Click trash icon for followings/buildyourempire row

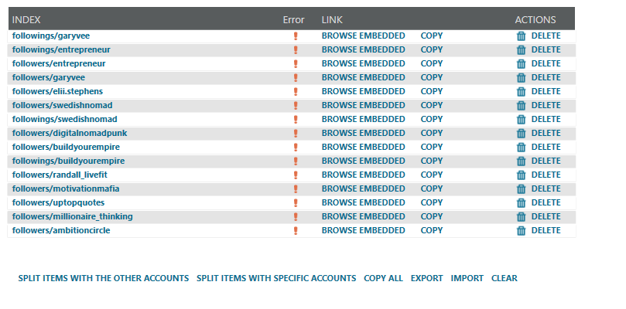tap(521, 161)
